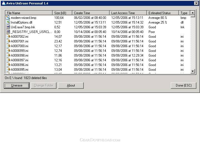Sort by Last Access Time column header
Image resolution: width=200 pixels, height=142 pixels.
pyautogui.click(x=128, y=13)
